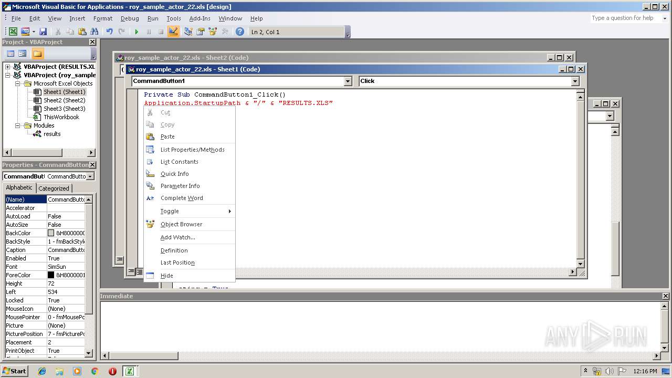The width and height of the screenshot is (672, 378).
Task: Open Properties Window toolbar icon
Action: click(x=201, y=32)
